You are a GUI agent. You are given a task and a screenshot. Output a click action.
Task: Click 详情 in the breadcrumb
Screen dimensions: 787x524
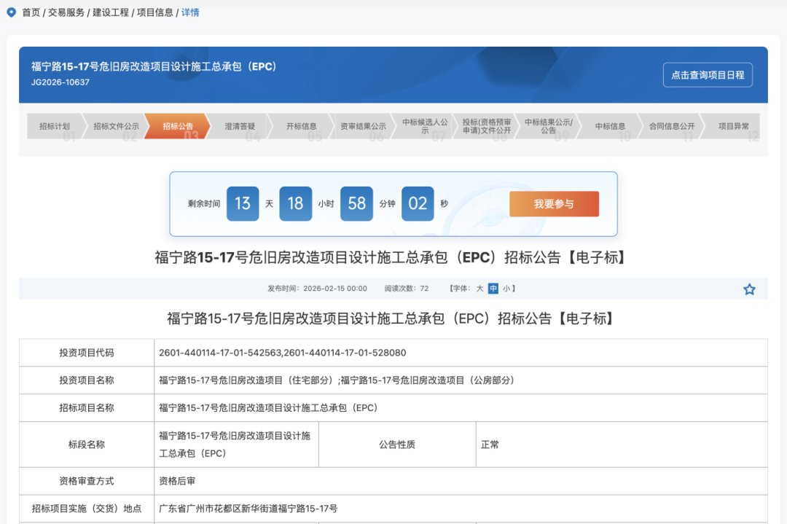(190, 12)
